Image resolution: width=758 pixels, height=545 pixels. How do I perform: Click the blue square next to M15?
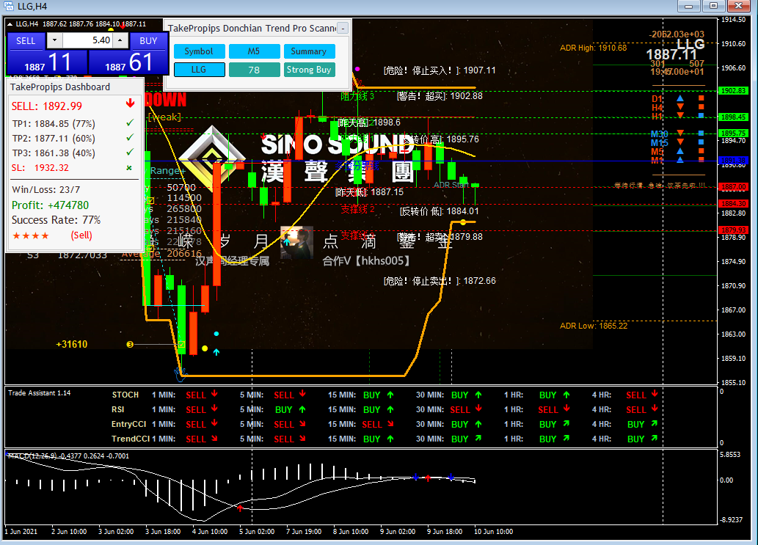701,142
